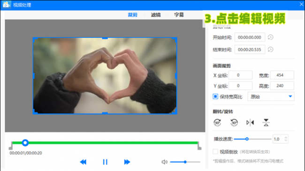Click the left-middle crop edge handle
The width and height of the screenshot is (305, 171).
[x=34, y=76]
